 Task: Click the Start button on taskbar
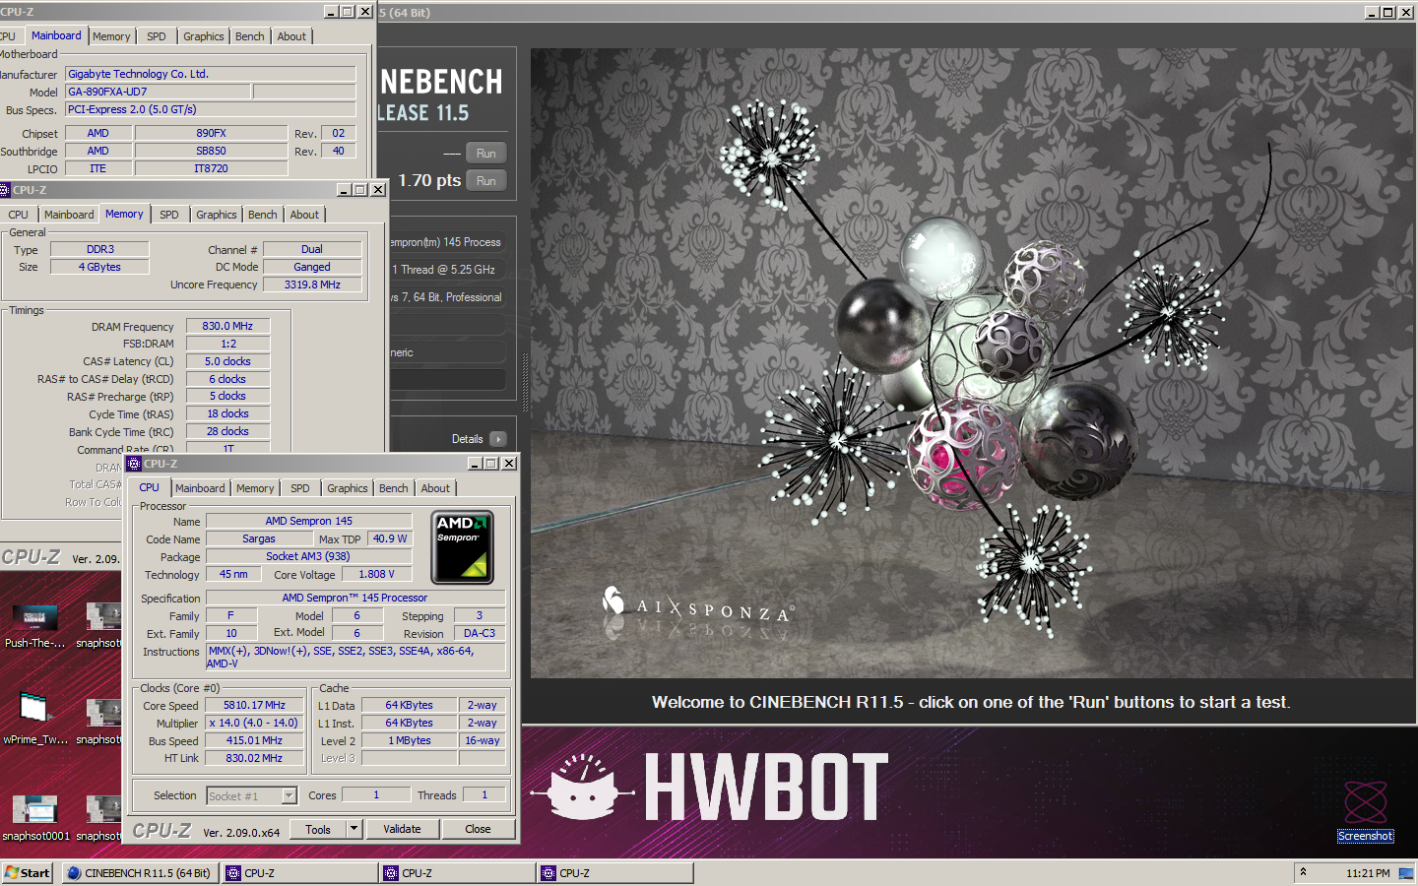(28, 873)
